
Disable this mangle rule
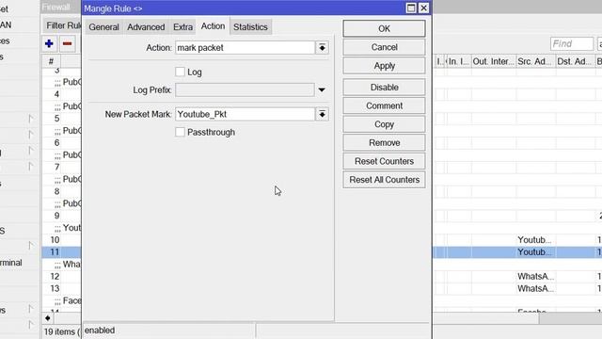tap(384, 88)
